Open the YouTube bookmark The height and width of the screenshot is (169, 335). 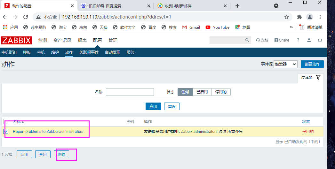coord(217,27)
